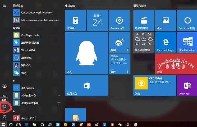Open the green plus icon on taskbar
197x127 pixels.
point(66,125)
